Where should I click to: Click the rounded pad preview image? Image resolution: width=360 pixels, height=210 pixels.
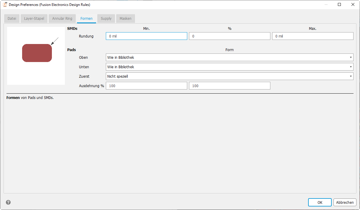pos(36,56)
